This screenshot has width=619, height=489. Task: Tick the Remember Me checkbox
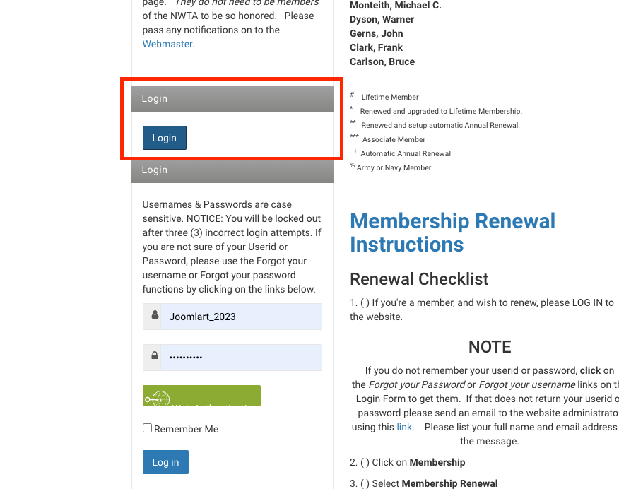148,428
